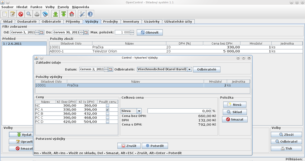Open calendar picker for dialog Datum field
This screenshot has width=305, height=161.
click(110, 69)
